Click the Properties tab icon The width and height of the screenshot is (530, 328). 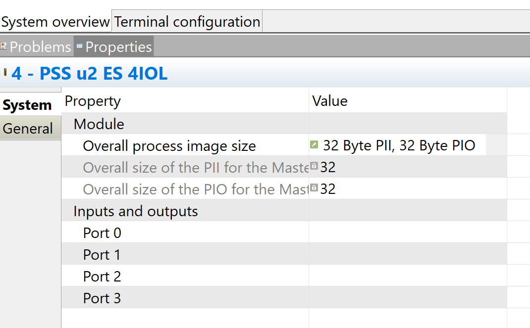click(79, 46)
